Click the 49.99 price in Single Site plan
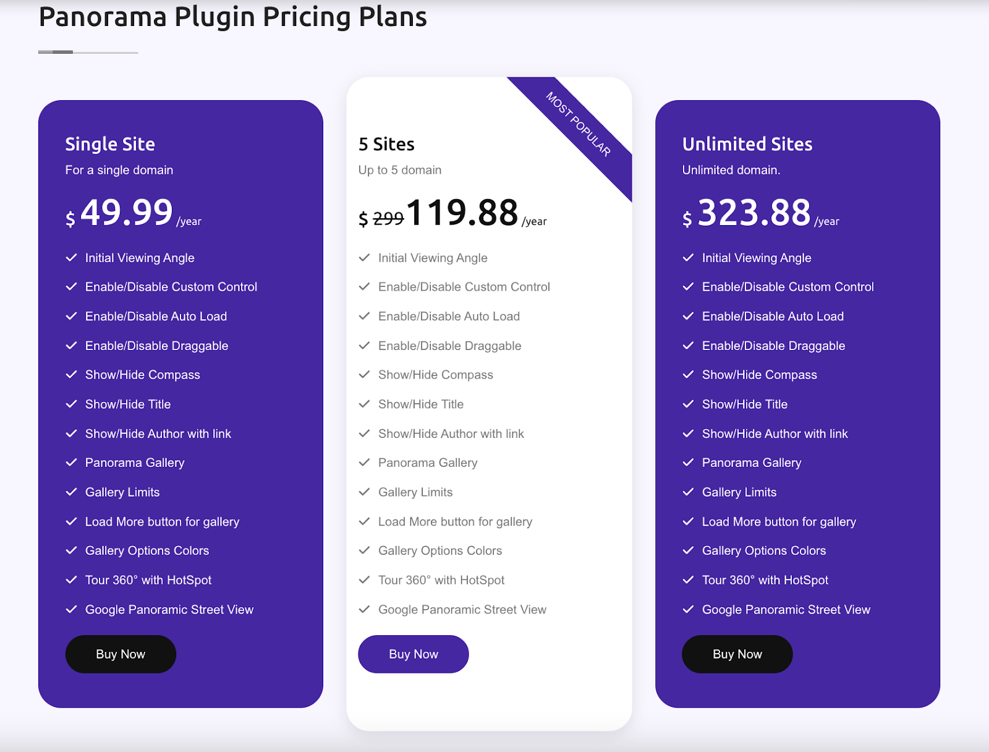The height and width of the screenshot is (752, 989). [127, 213]
